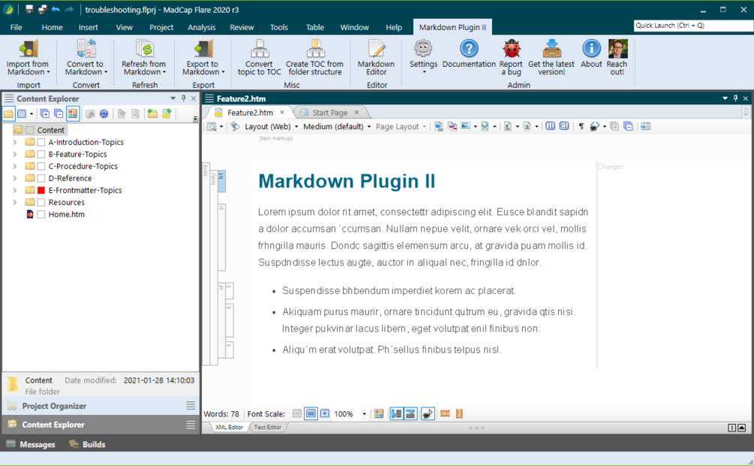
Task: Close the Feature2.htm tab
Action: coord(282,113)
